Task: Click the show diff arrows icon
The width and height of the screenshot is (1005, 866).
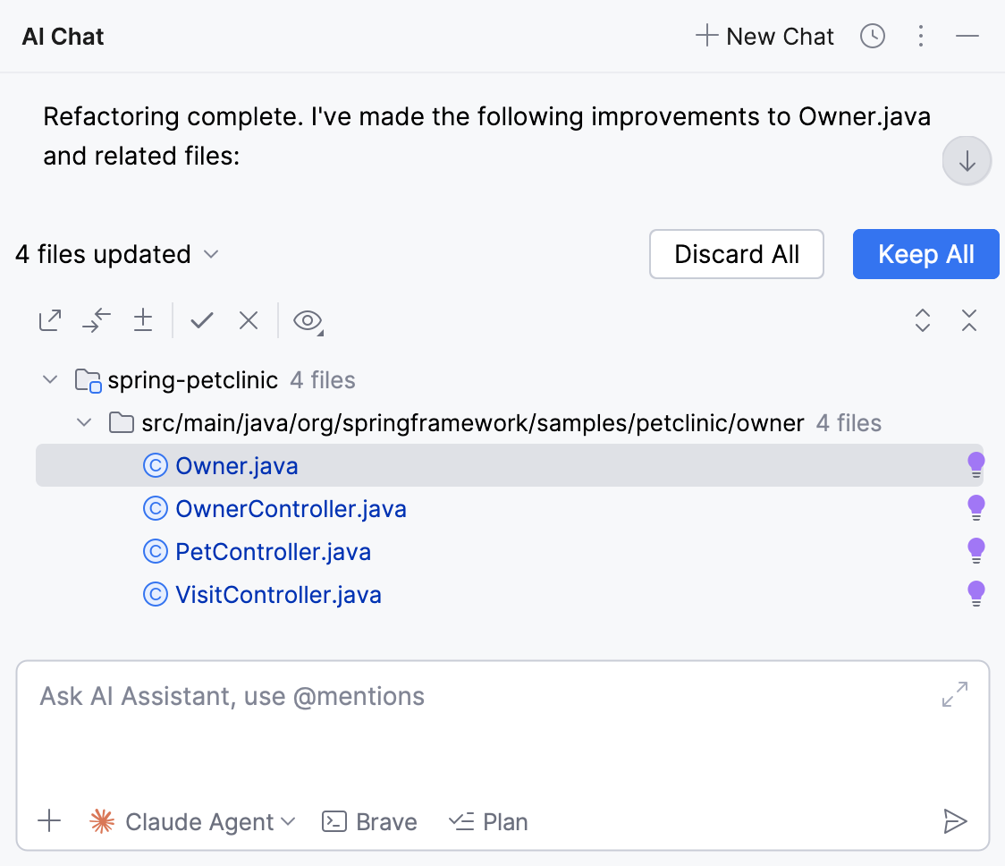Action: point(97,320)
